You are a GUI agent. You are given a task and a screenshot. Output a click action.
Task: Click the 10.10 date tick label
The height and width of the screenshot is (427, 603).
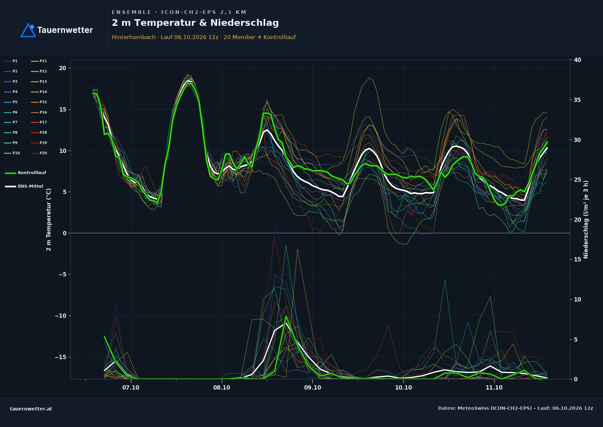coord(404,388)
